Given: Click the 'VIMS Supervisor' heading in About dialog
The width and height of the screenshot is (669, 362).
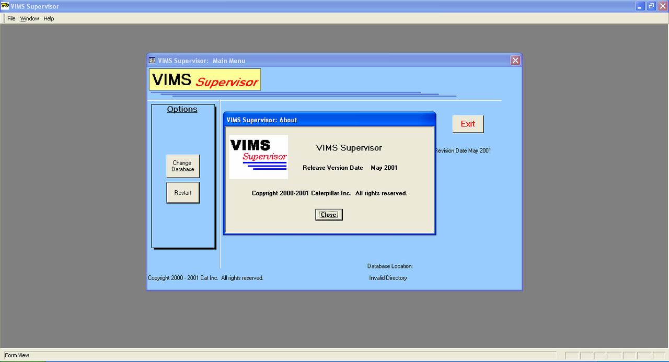Looking at the screenshot, I should [x=349, y=148].
